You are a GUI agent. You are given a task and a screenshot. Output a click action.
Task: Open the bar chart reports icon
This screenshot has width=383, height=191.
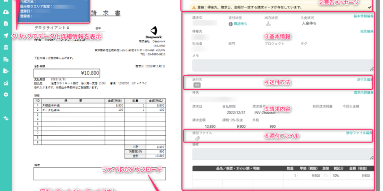tap(6, 83)
